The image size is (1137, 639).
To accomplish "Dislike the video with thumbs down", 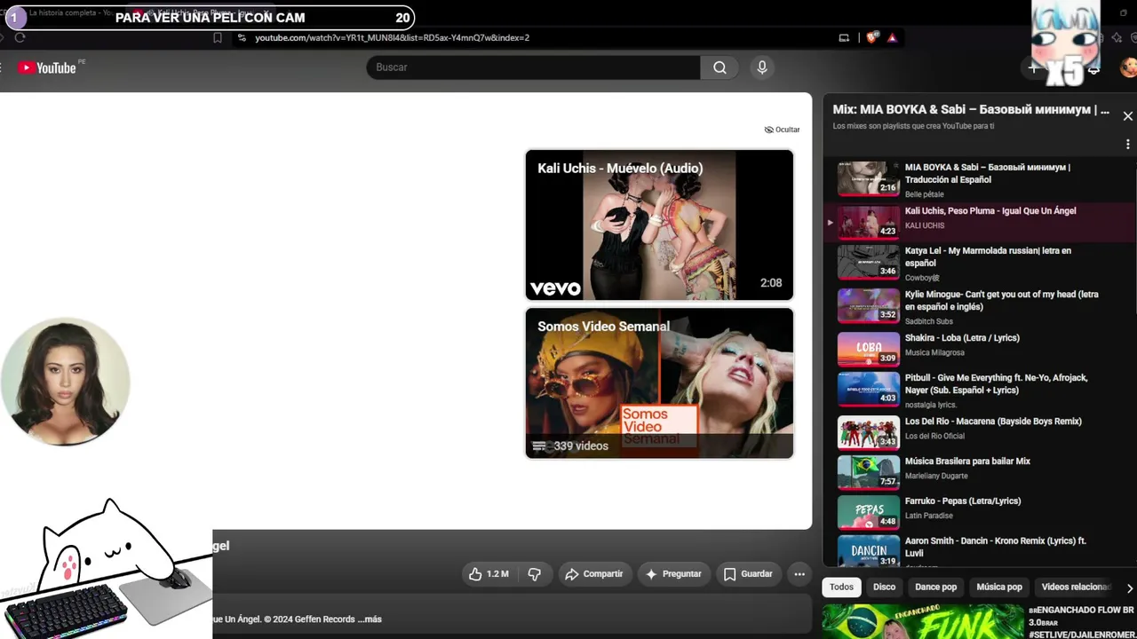I will [x=534, y=574].
